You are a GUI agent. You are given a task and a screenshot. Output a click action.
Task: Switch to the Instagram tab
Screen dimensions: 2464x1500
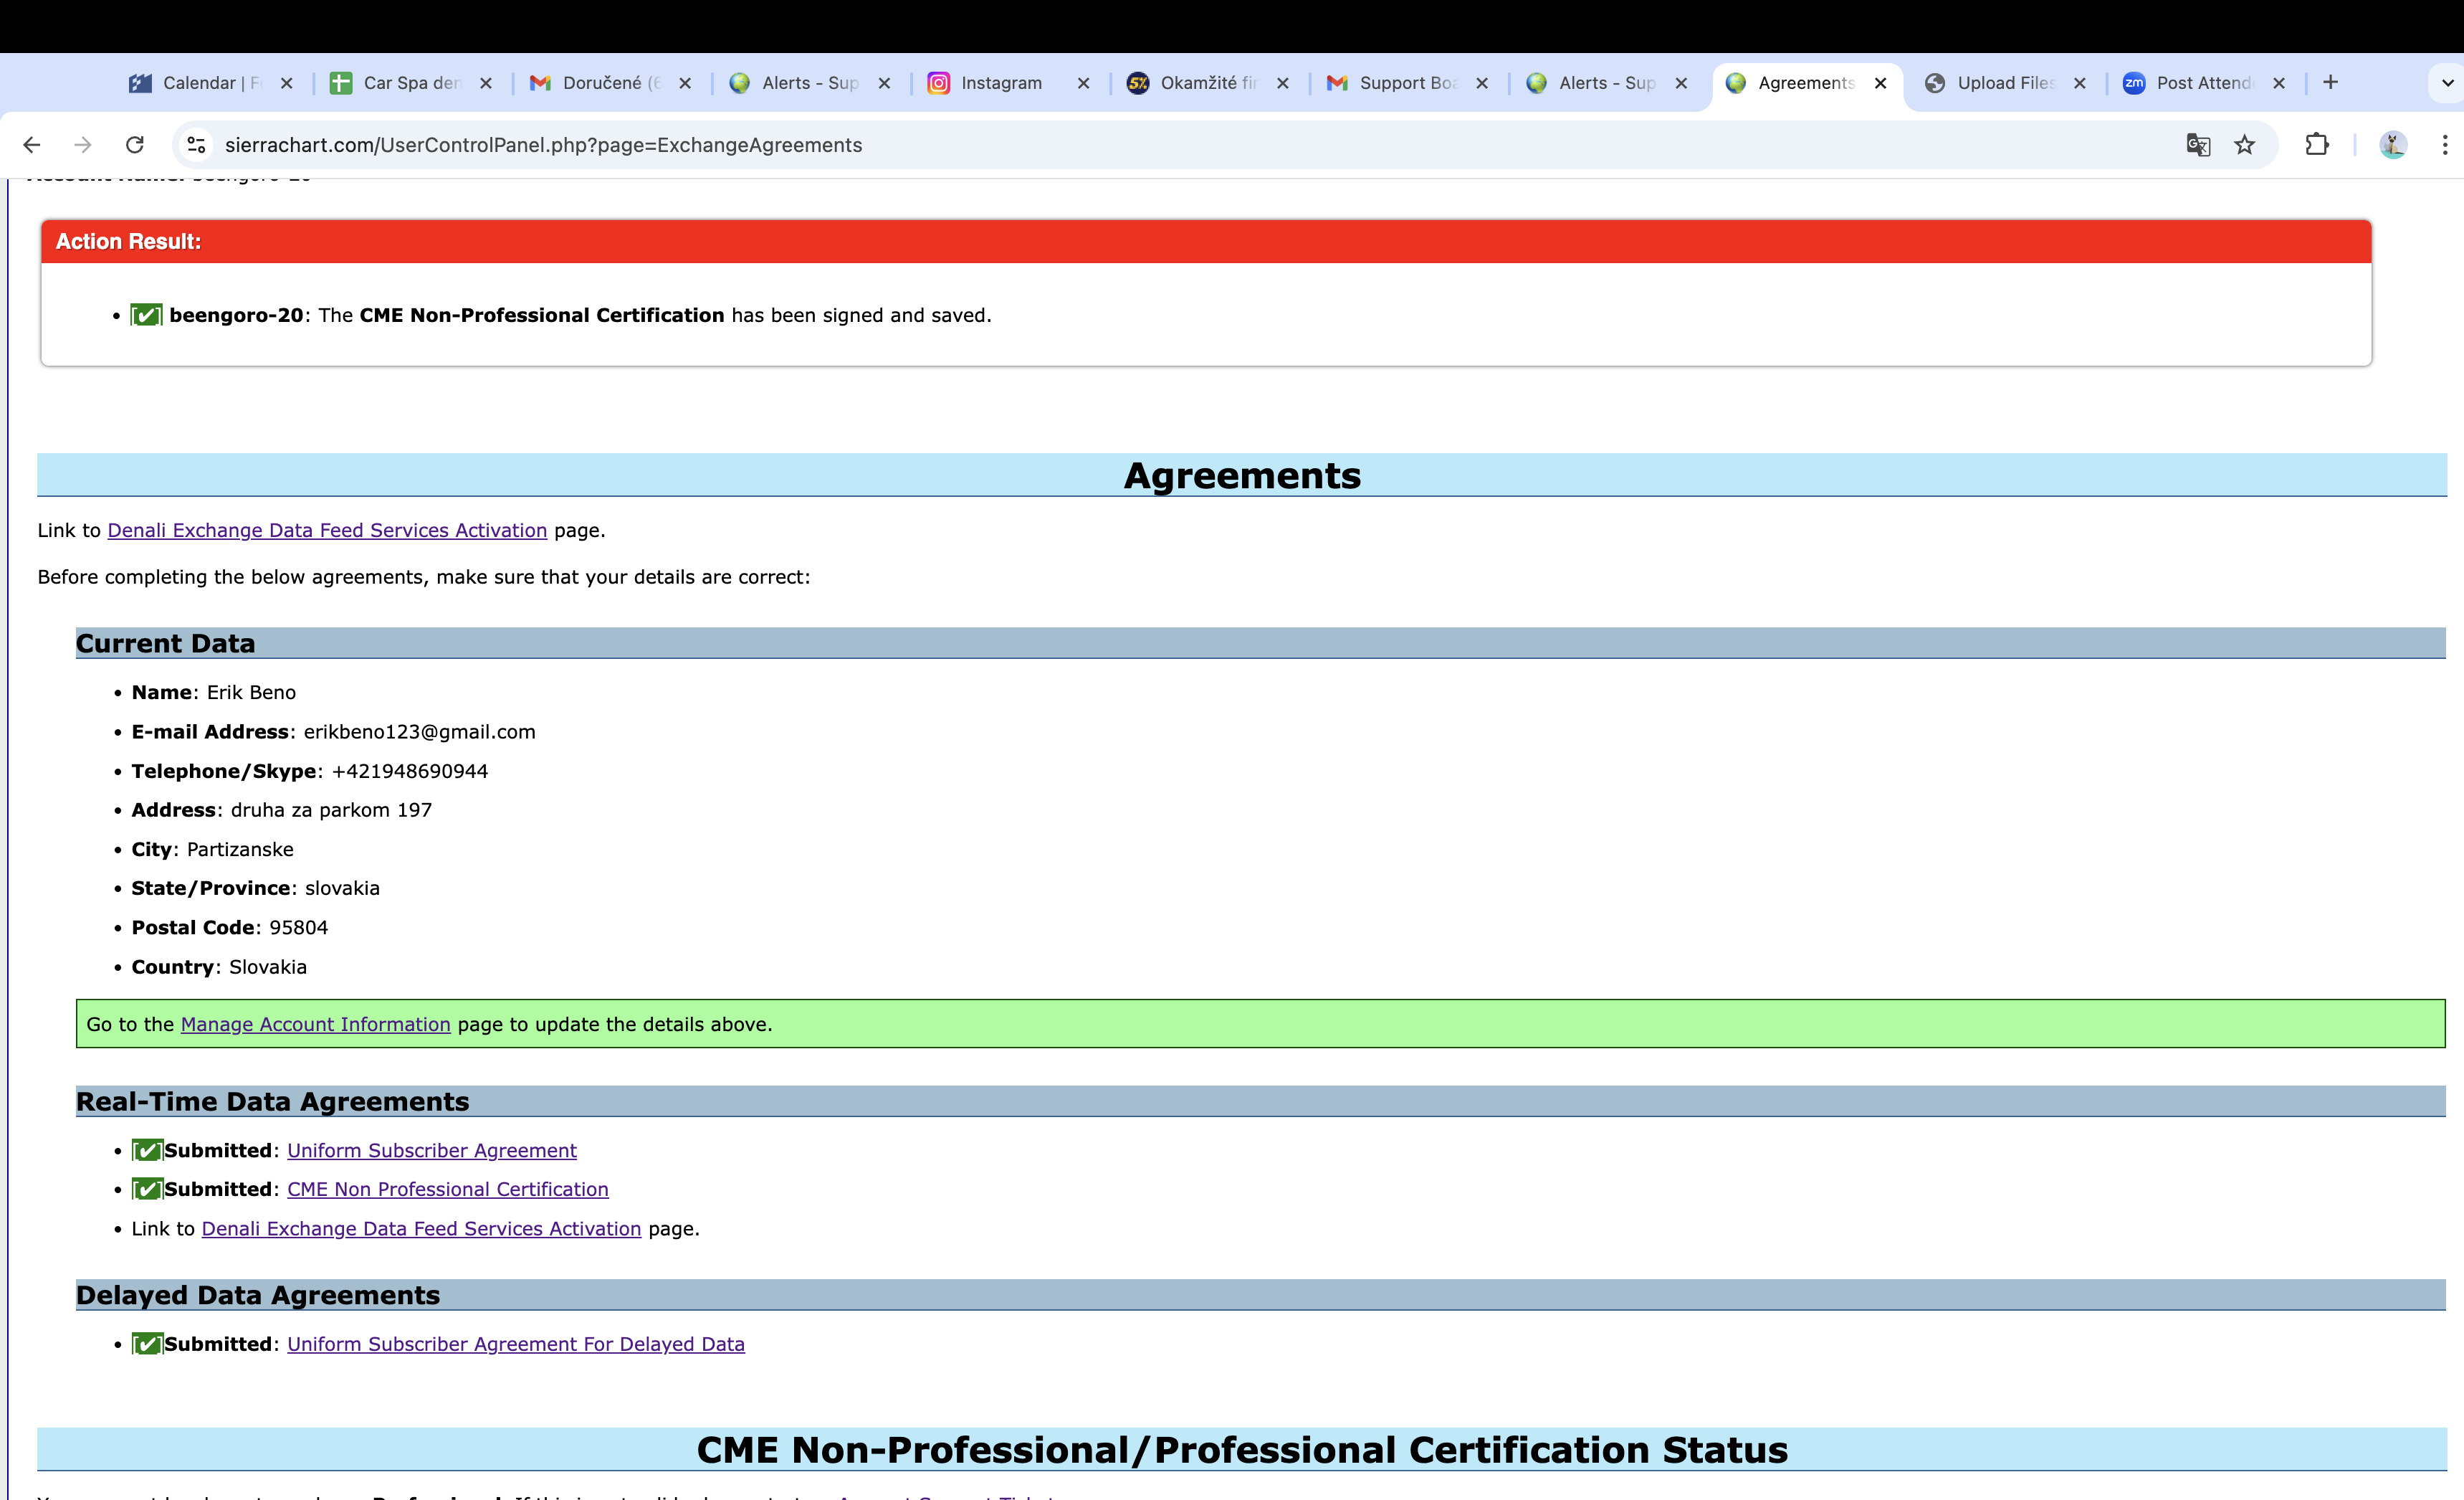[x=1000, y=83]
